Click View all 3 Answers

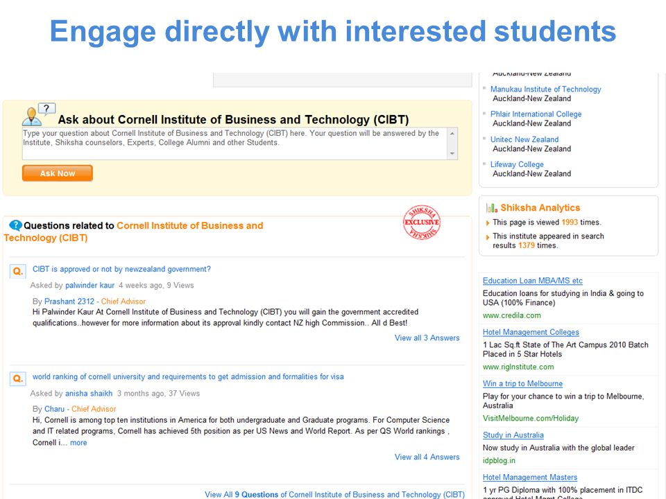[427, 338]
